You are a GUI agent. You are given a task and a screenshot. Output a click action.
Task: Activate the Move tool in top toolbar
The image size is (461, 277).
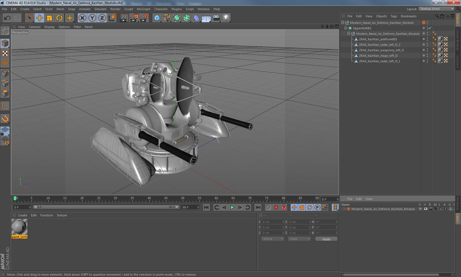click(x=40, y=18)
